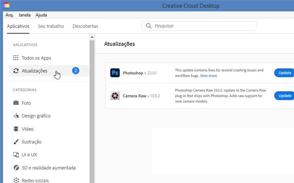Click the magnifying glass search icon
Viewport: 294px width, 183px height.
pyautogui.click(x=148, y=26)
